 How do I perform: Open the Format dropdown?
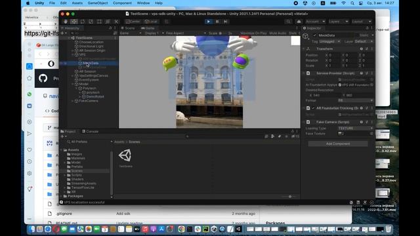pyautogui.click(x=355, y=100)
